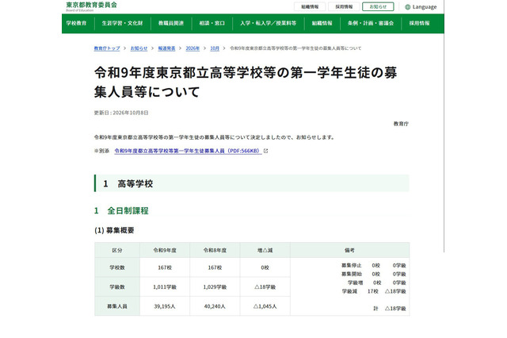Open the 組織情報 navigation menu item

point(322,23)
